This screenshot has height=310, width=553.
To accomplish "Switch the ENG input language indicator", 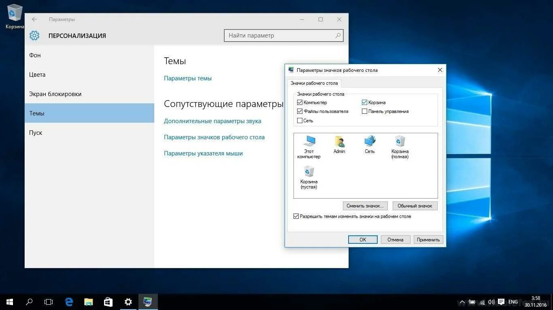I will coord(513,302).
